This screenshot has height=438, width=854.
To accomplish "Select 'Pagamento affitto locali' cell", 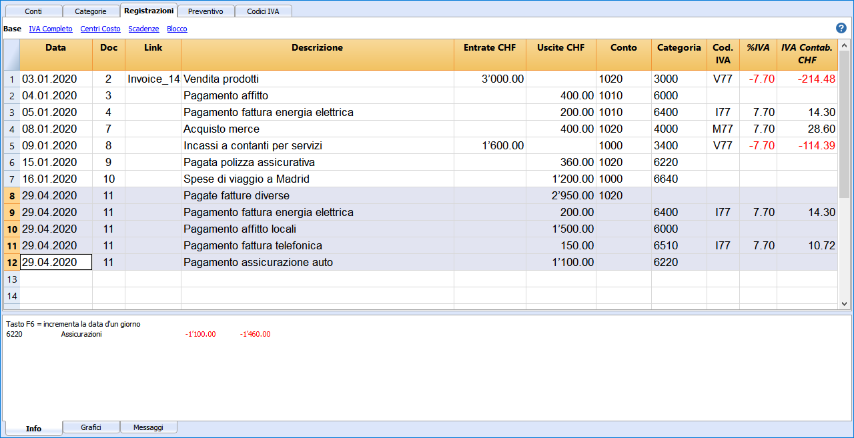I will (317, 229).
